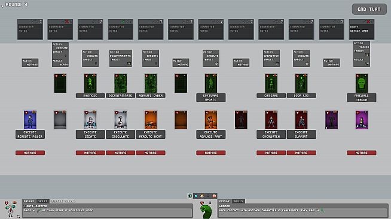
Task: Click the rotate icon beside medic portrait
Action: (19, 216)
